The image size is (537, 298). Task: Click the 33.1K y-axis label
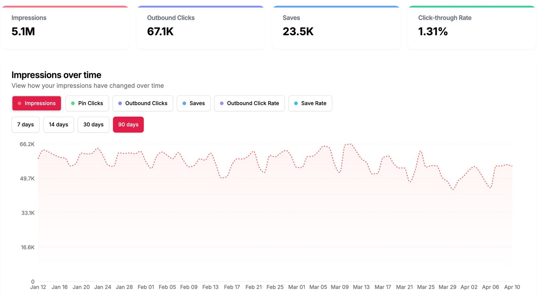pyautogui.click(x=28, y=213)
